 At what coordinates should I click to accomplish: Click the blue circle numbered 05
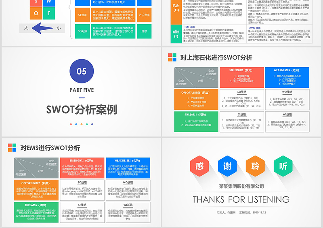[x=82, y=71]
